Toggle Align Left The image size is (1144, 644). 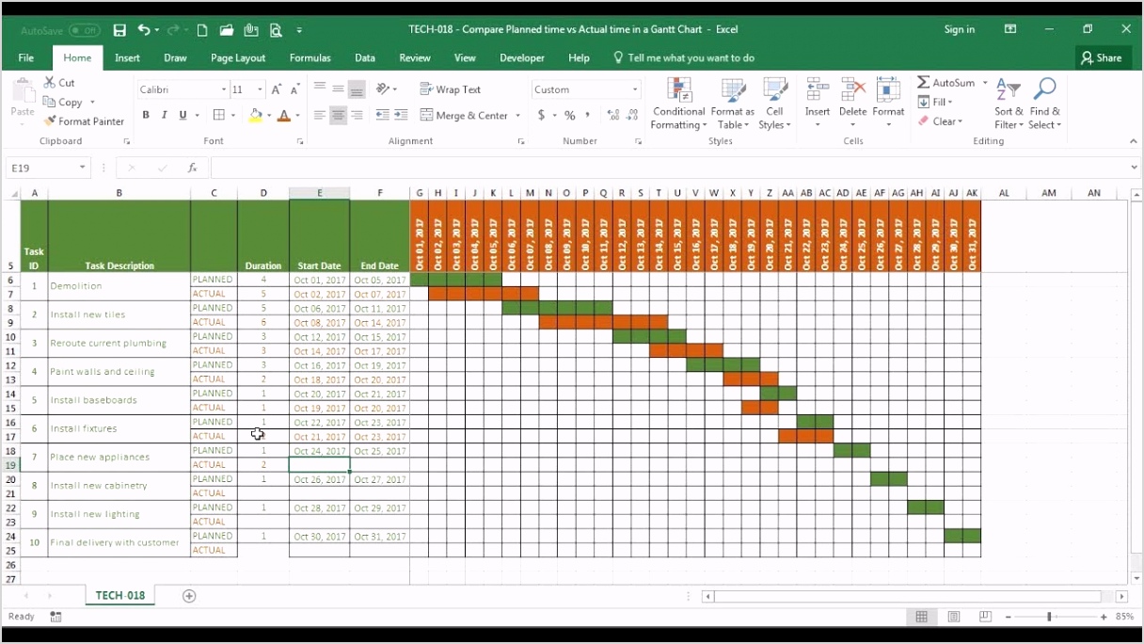click(x=320, y=115)
